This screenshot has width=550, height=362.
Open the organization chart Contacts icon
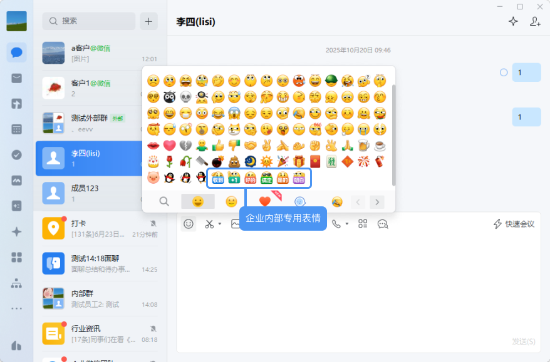(16, 283)
